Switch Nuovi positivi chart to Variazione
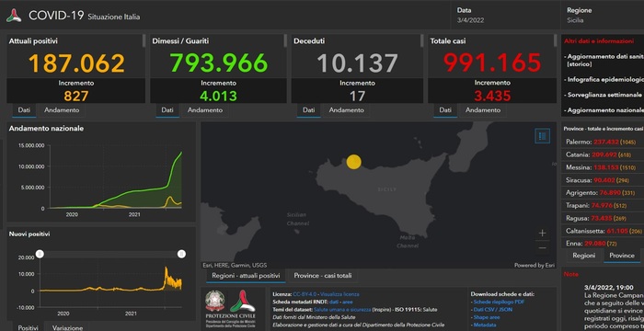 click(x=67, y=327)
